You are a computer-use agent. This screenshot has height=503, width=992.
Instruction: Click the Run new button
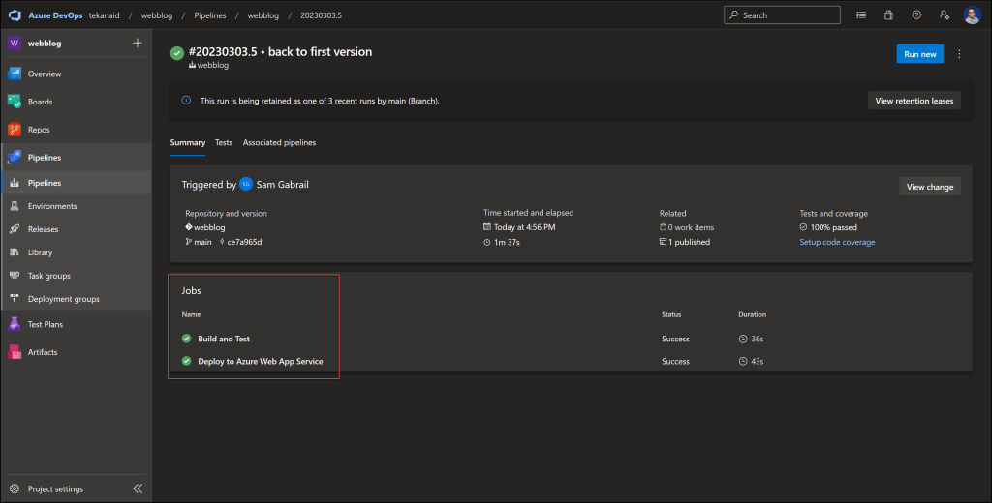click(x=919, y=54)
